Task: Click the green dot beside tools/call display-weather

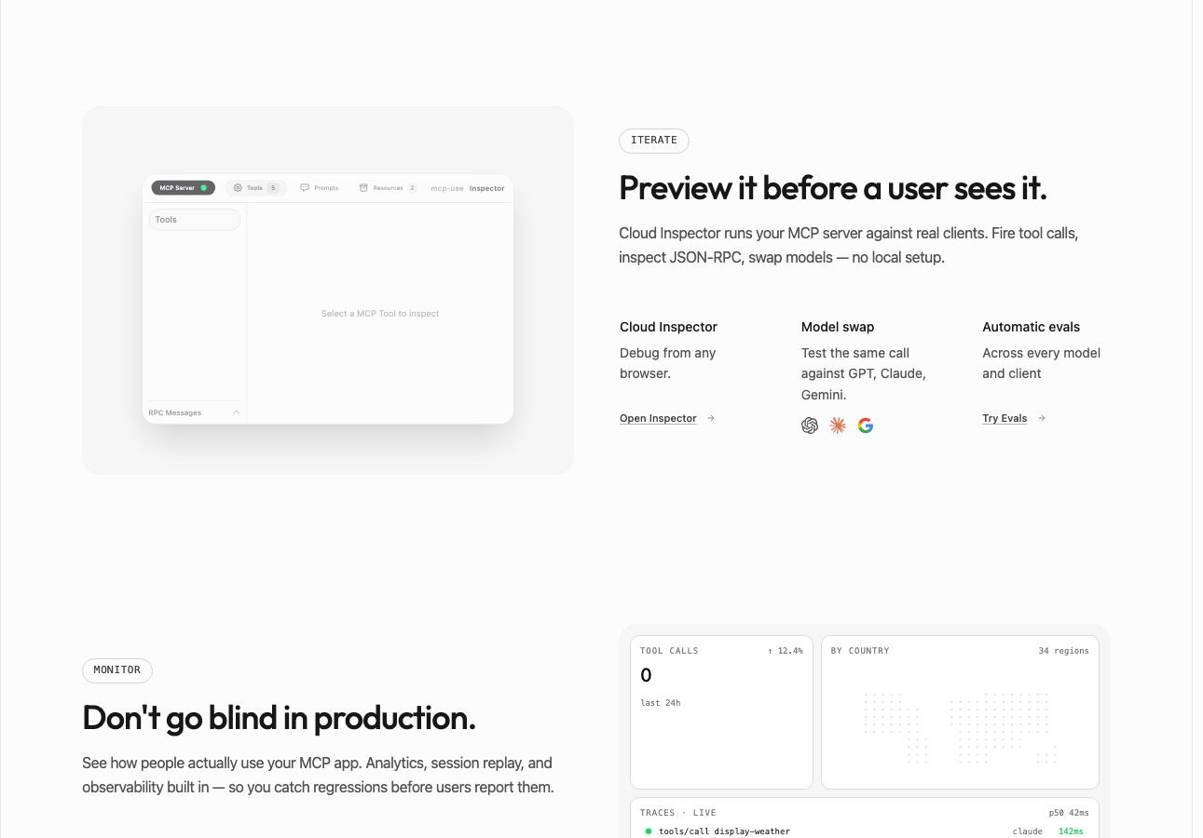Action: point(648,831)
